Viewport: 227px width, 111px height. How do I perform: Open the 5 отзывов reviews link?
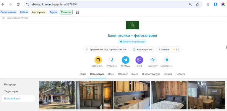point(164,49)
